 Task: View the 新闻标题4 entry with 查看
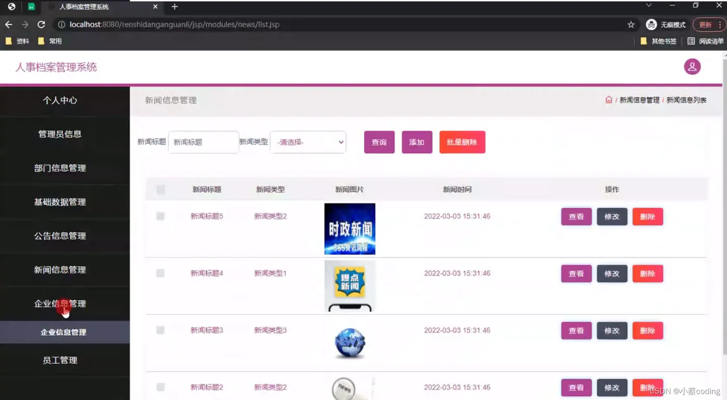point(576,274)
